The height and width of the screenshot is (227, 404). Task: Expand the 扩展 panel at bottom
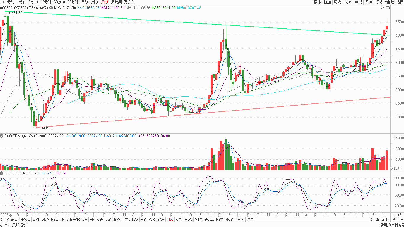(5, 225)
